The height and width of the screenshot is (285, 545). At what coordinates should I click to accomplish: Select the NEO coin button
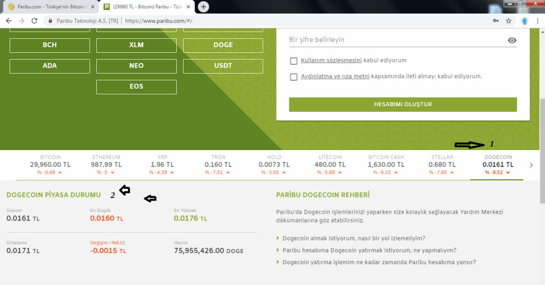point(136,66)
